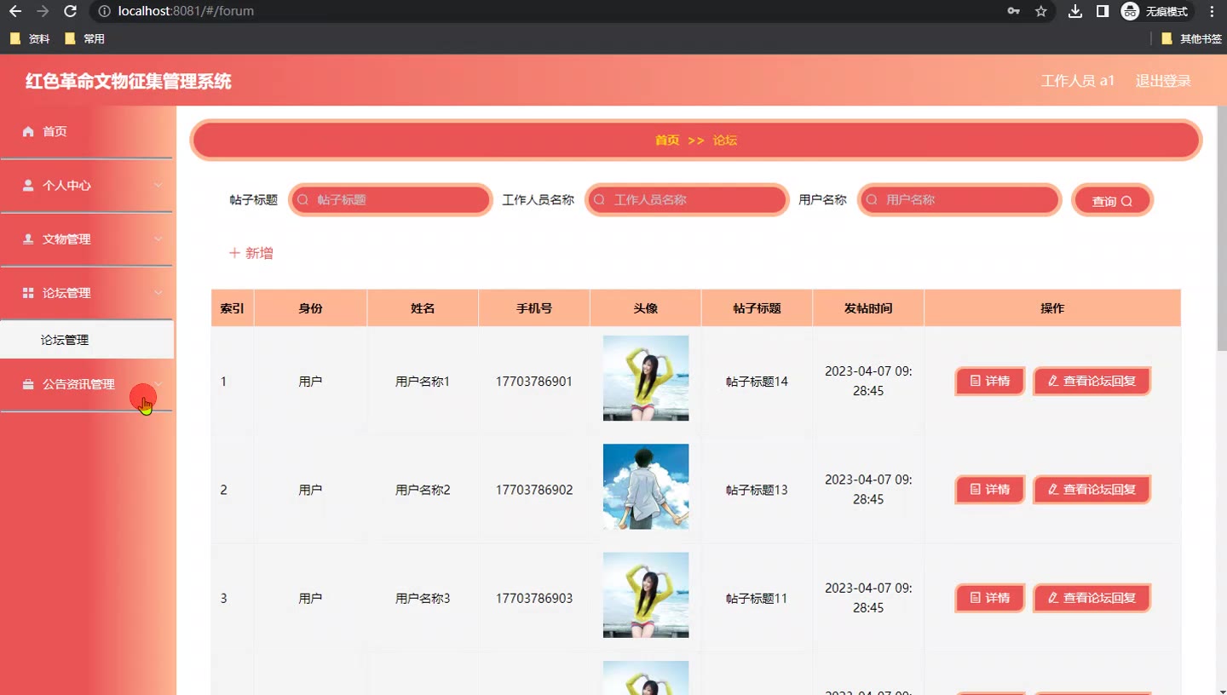Expand the 公告资讯管理 menu chevron

(x=158, y=384)
